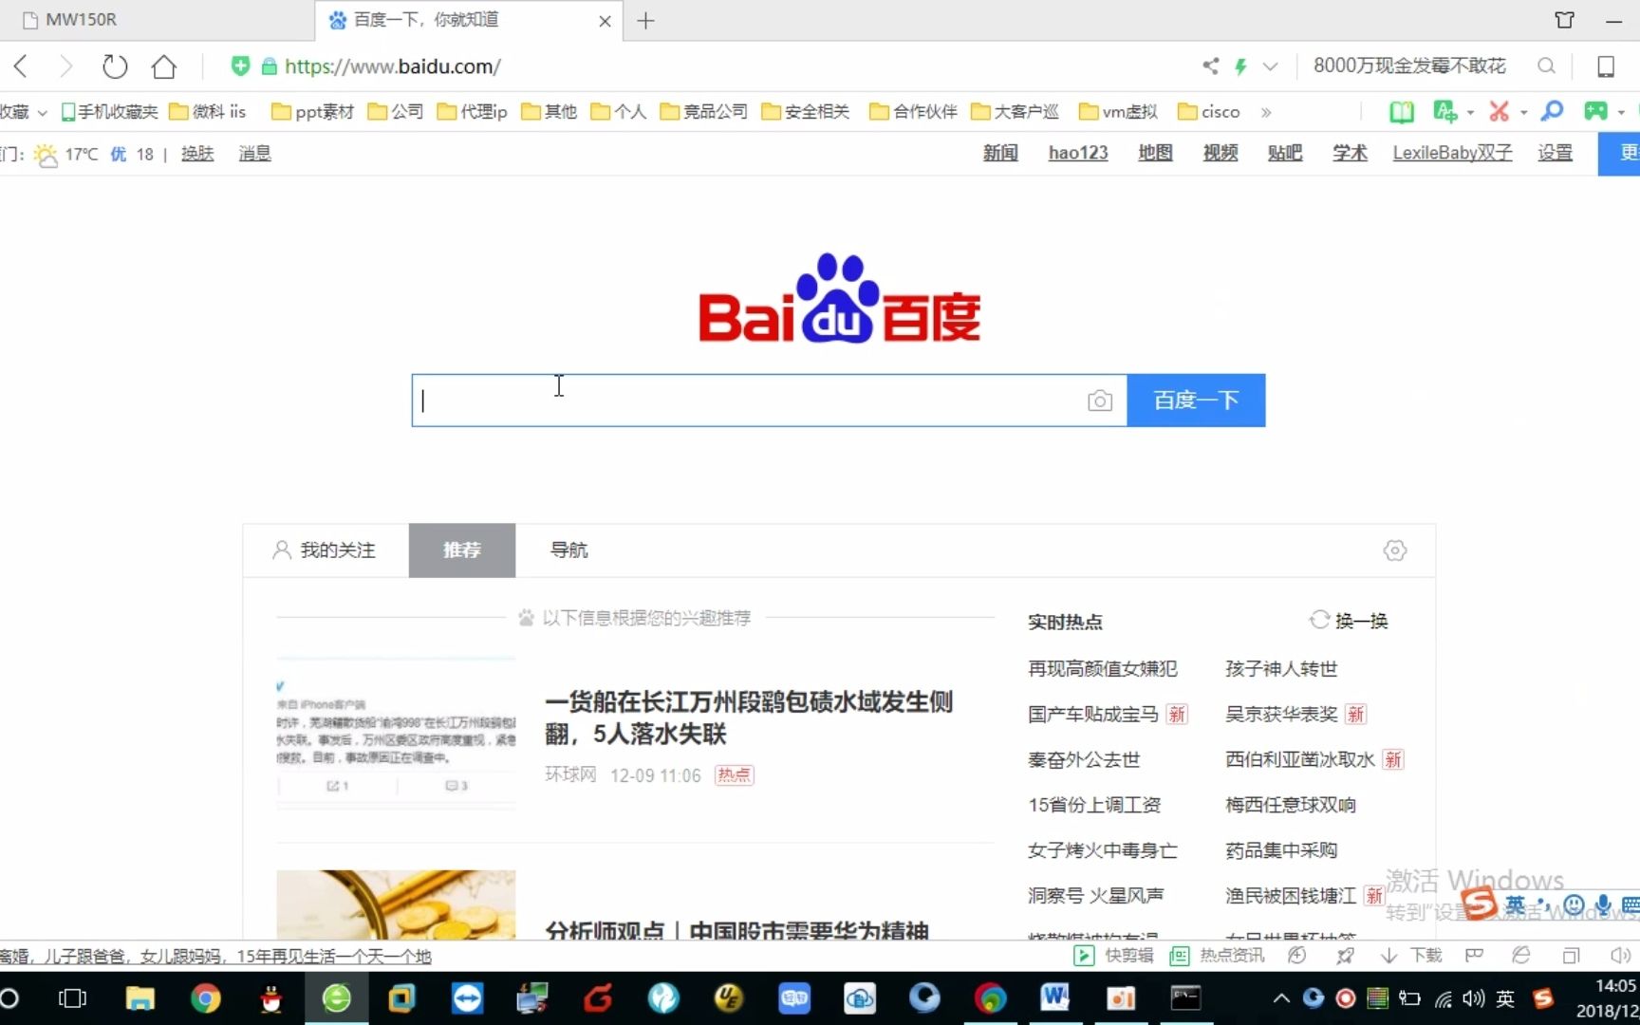Open Chrome from the taskbar
The image size is (1640, 1025).
[205, 998]
